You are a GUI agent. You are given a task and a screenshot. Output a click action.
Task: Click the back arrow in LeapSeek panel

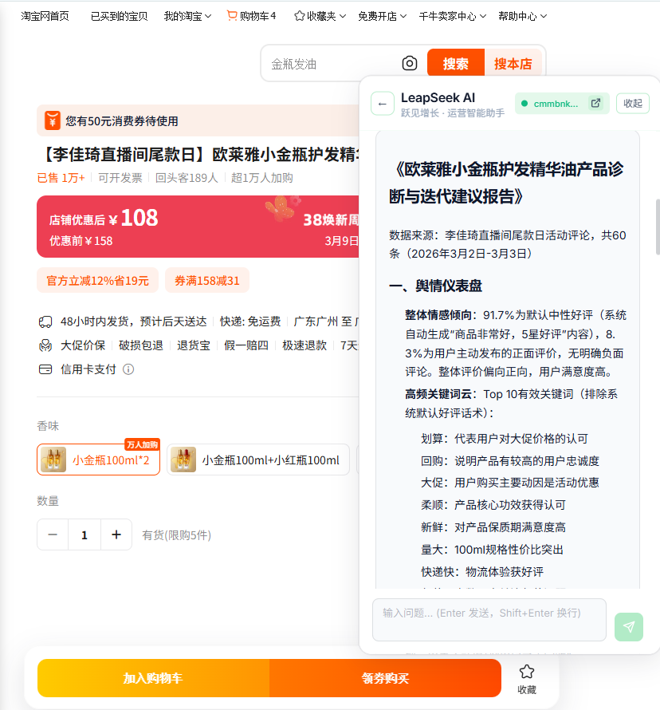point(383,104)
